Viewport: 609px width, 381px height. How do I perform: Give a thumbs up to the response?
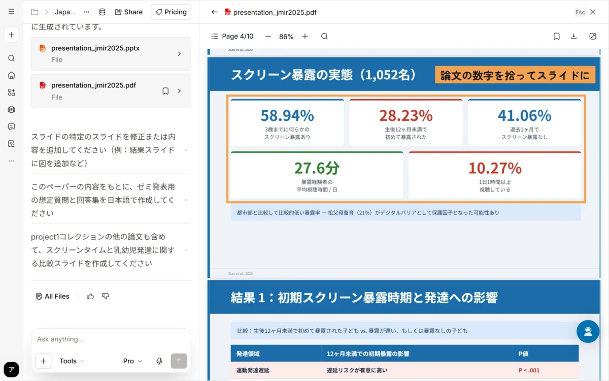[90, 296]
